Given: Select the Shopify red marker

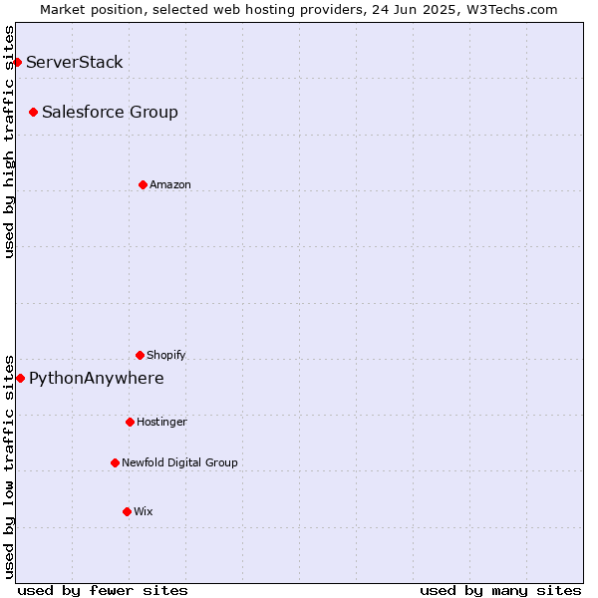Looking at the screenshot, I should coord(140,356).
